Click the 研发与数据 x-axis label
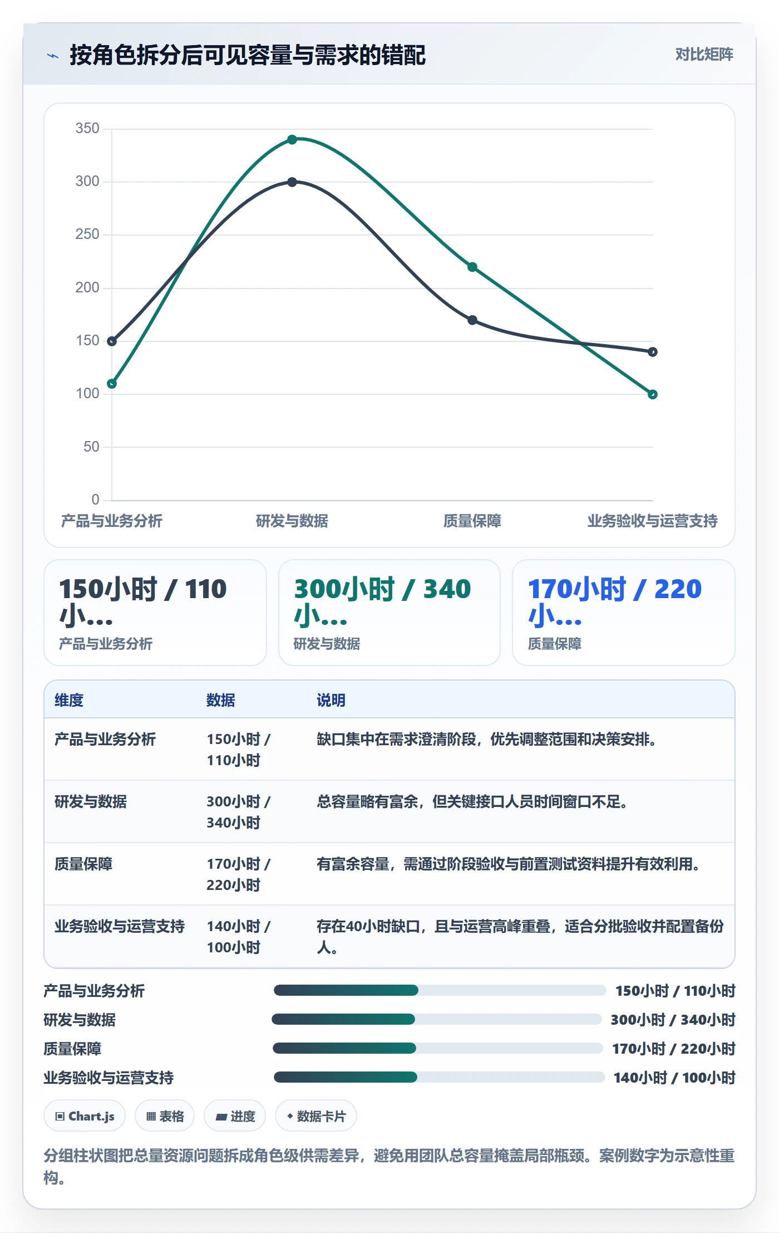This screenshot has width=779, height=1233. (292, 521)
